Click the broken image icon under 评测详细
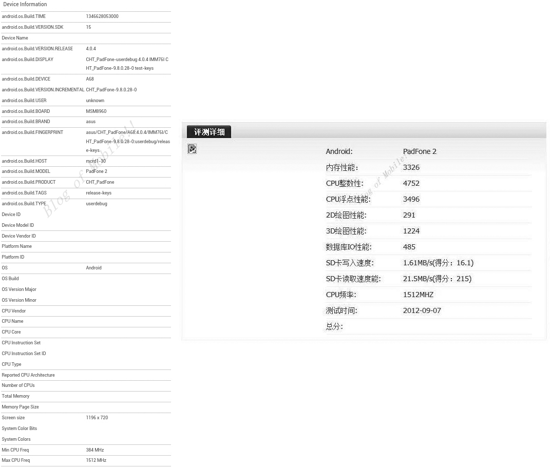This screenshot has height=468, width=550. point(192,149)
